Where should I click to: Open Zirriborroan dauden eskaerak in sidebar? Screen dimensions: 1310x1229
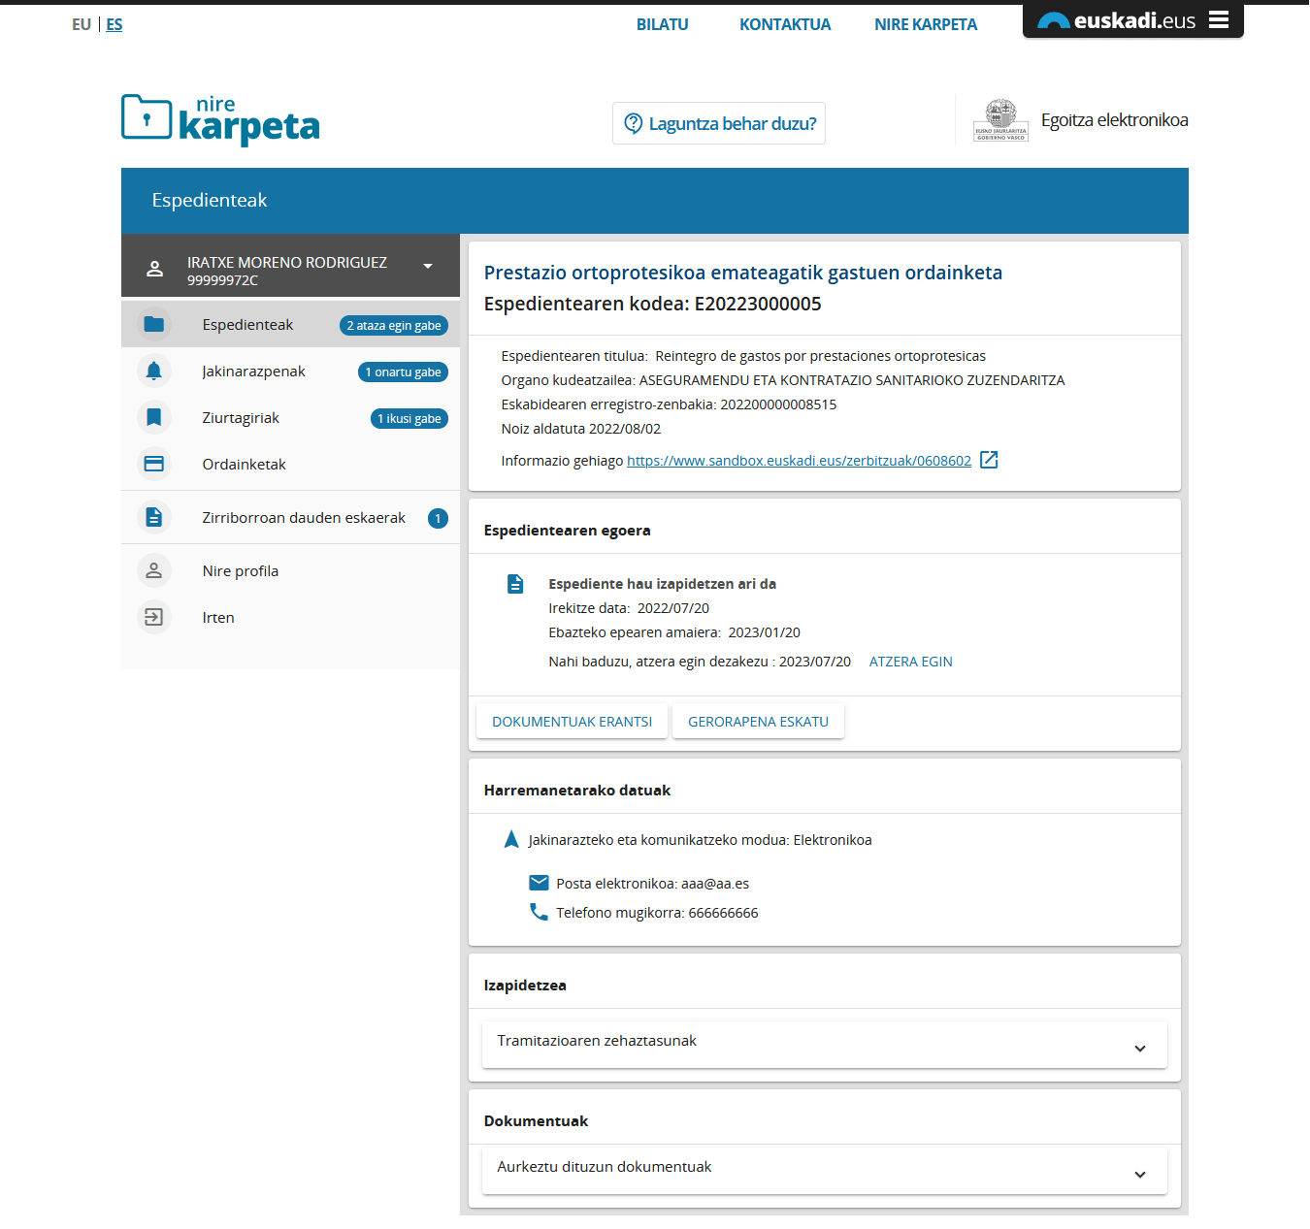coord(290,517)
